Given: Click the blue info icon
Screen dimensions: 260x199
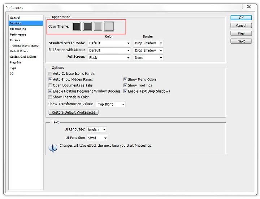Looking at the screenshot, I should click(x=53, y=148).
